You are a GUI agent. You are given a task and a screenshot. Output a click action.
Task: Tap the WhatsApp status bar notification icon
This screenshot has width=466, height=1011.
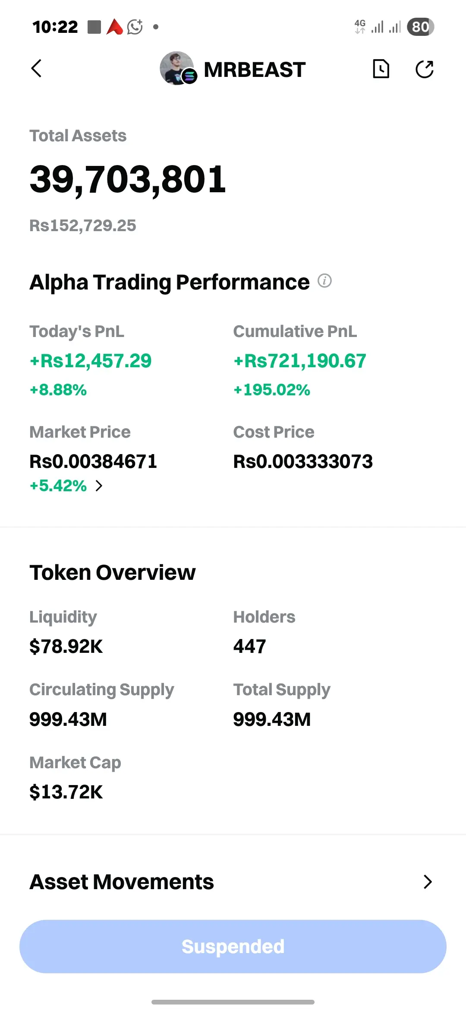(x=135, y=27)
